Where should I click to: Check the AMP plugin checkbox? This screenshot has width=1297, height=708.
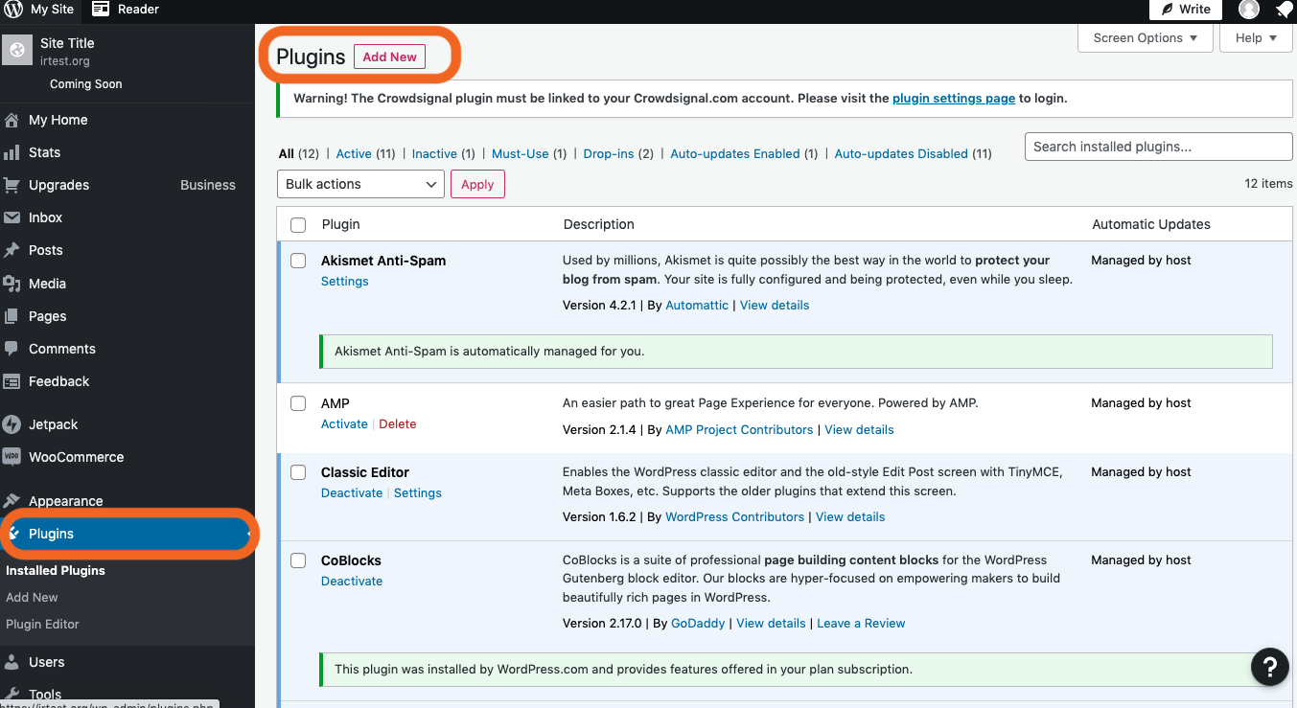tap(298, 403)
